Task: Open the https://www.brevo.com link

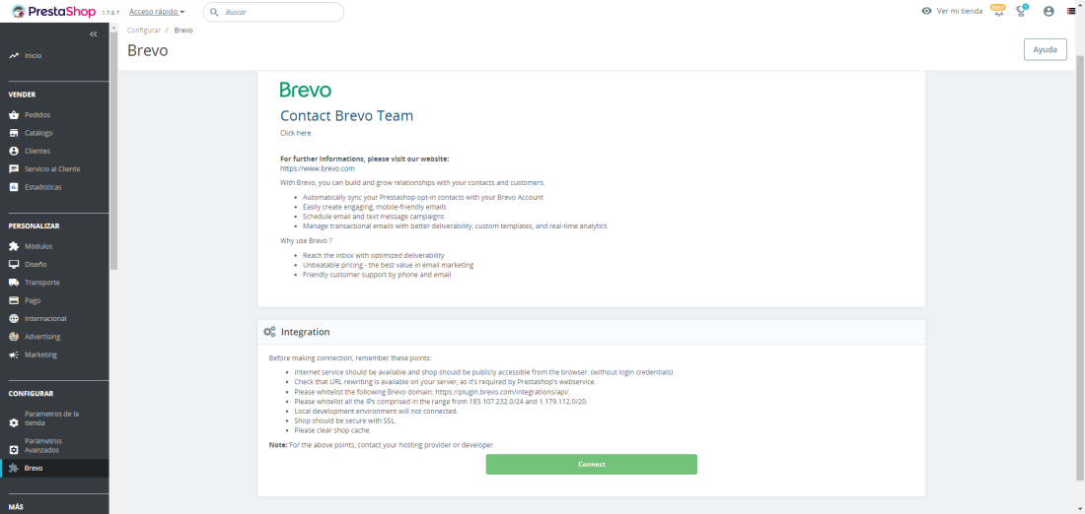Action: coord(318,168)
